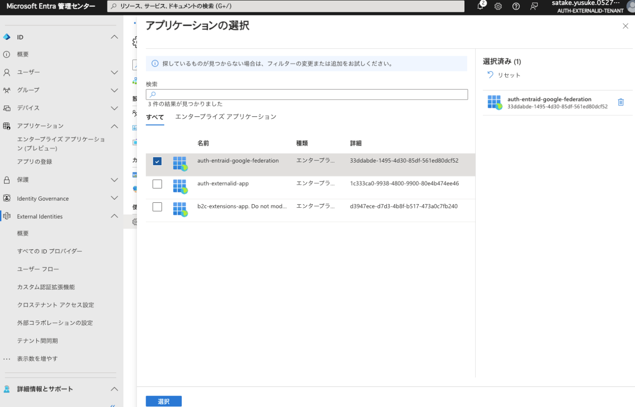Open エンタープライズ アプリケーション (プレビュー) in sidebar
The height and width of the screenshot is (407, 635).
click(x=61, y=144)
